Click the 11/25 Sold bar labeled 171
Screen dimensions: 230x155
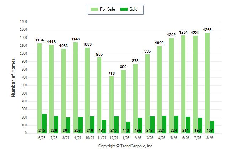point(104,126)
